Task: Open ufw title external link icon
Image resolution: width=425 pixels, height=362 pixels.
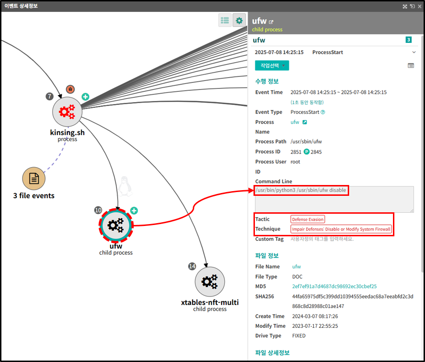Action: coord(271,22)
